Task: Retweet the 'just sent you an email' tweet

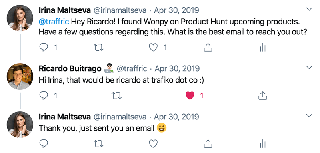Action: click(x=98, y=144)
